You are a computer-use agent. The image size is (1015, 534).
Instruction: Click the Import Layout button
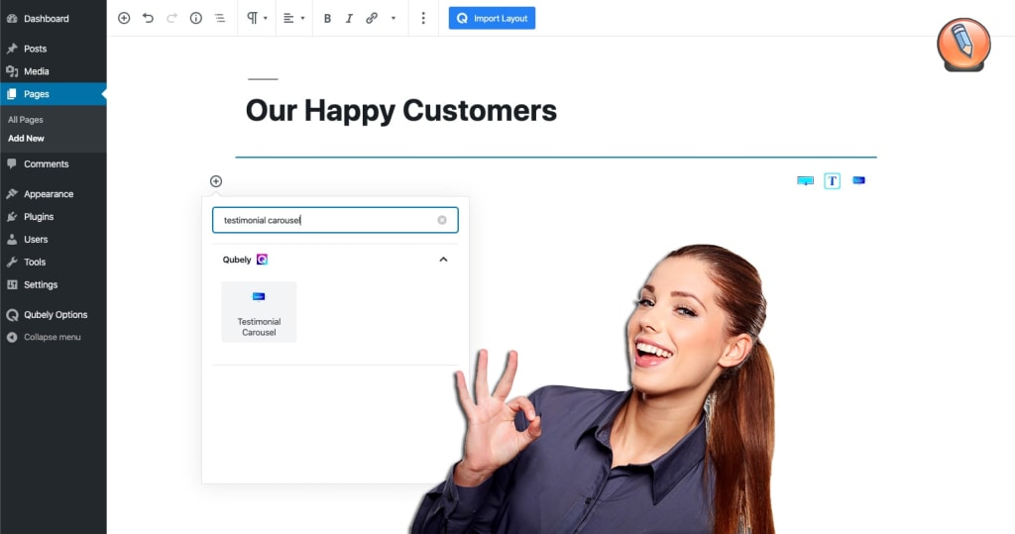pos(492,18)
